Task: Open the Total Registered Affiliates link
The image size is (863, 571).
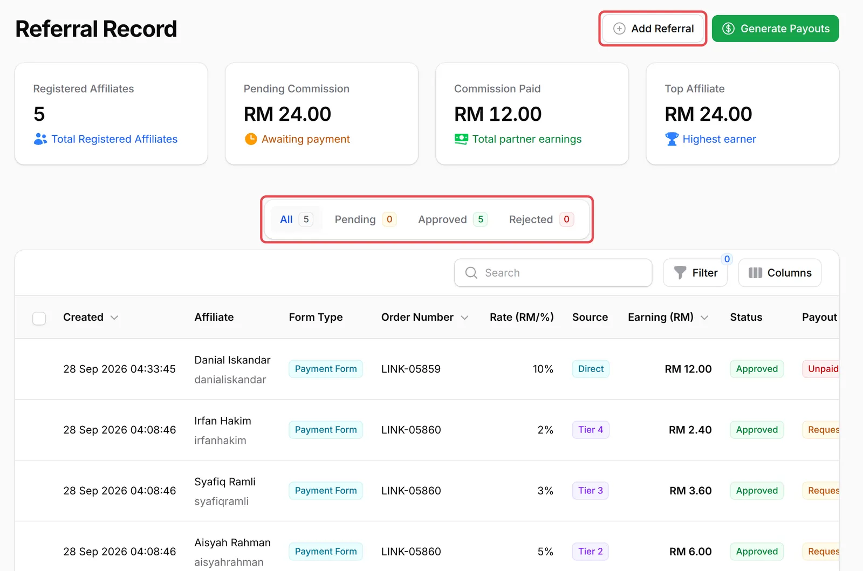Action: [114, 139]
